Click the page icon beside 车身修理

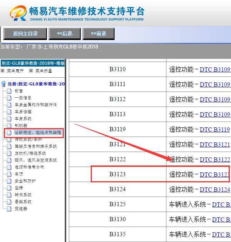pyautogui.click(x=9, y=112)
